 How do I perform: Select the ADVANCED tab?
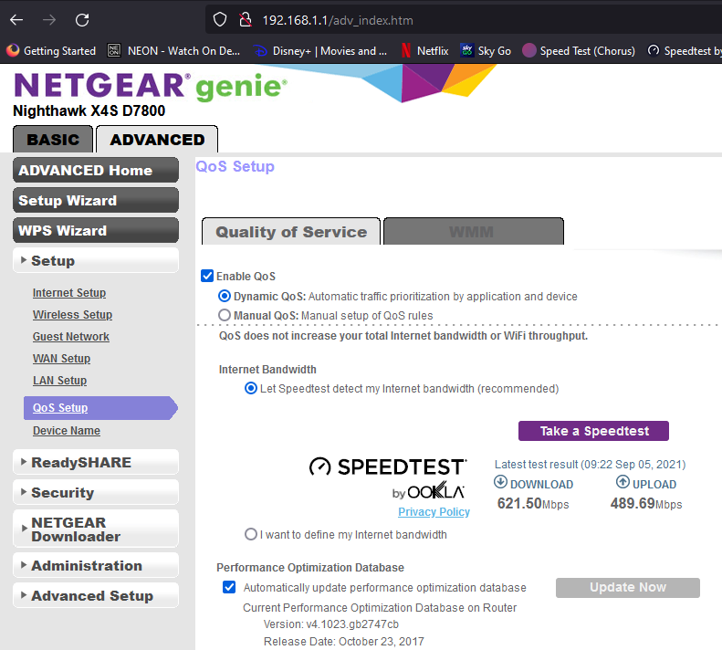coord(157,139)
